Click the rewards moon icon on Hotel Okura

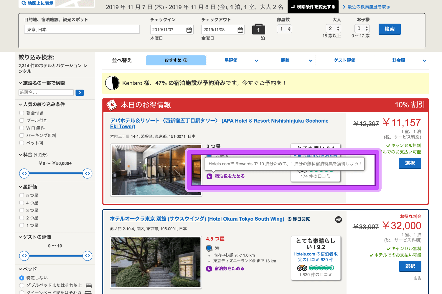tap(209, 269)
